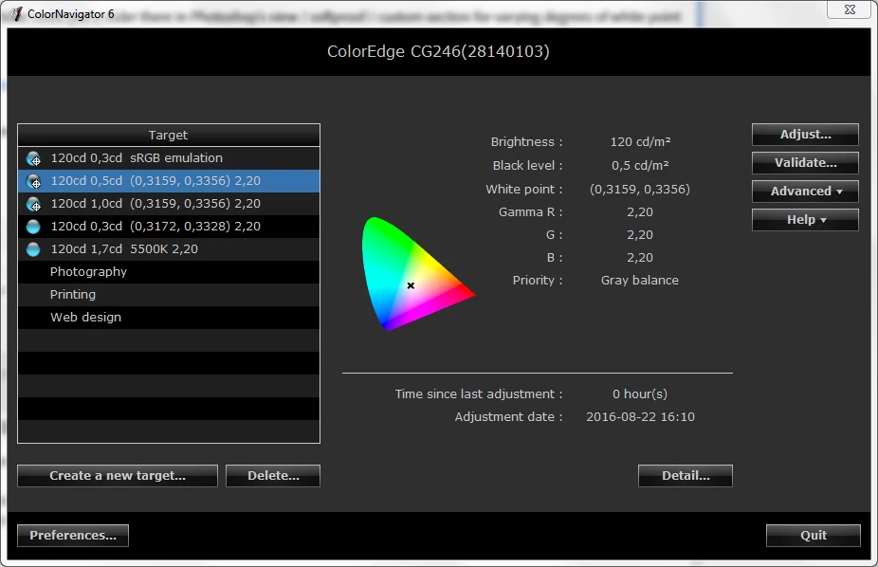
Task: Click the white point x marker
Action: 411,285
